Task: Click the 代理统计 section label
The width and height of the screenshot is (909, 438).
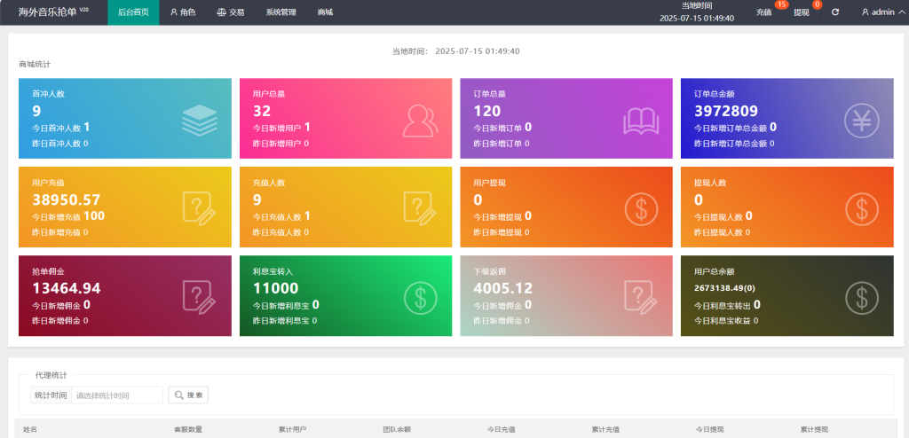Action: [x=51, y=375]
